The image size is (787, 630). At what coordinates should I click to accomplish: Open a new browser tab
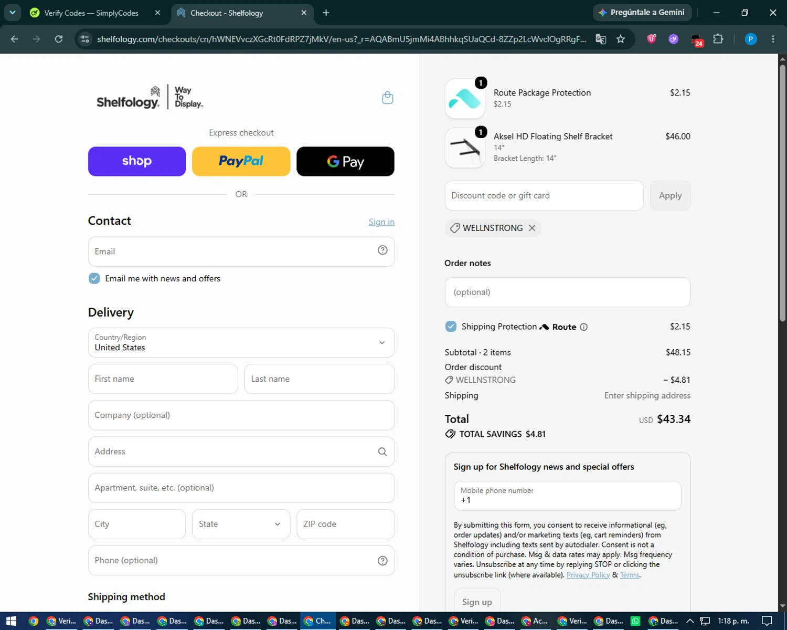pos(326,13)
